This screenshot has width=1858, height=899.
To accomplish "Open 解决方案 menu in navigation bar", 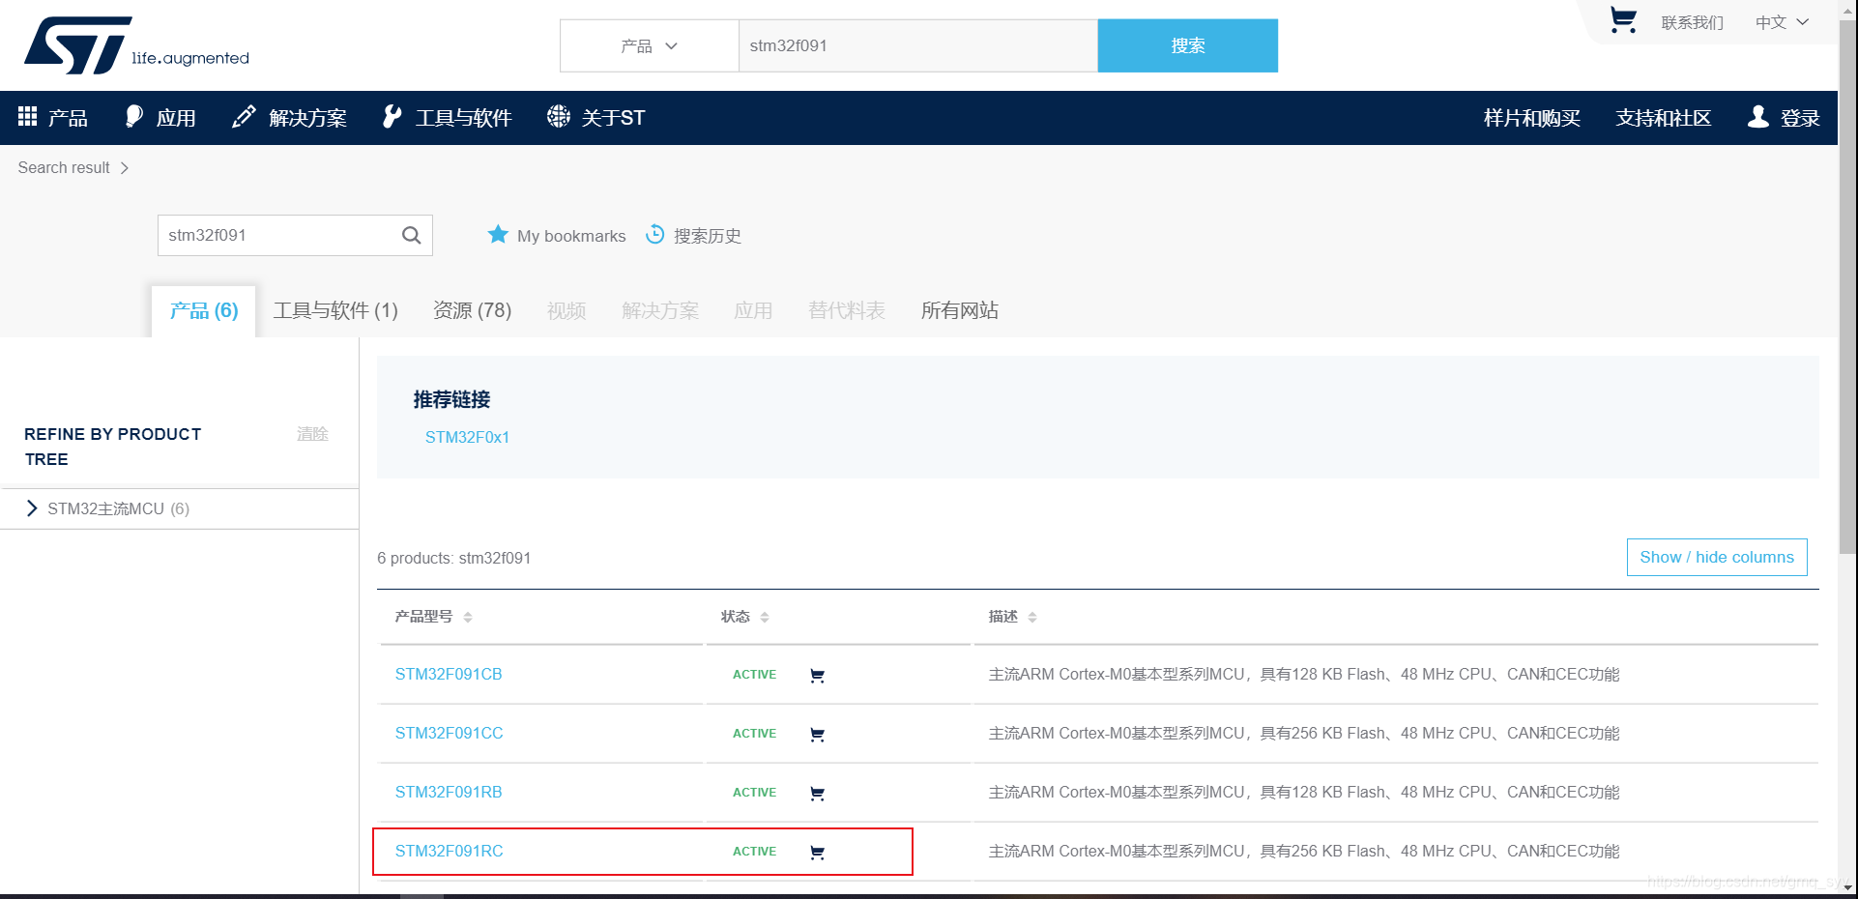I will 307,118.
